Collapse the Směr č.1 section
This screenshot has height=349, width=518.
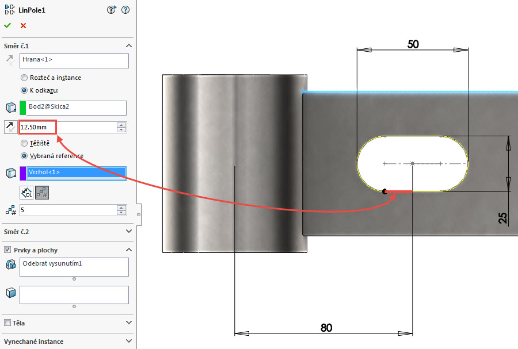pos(128,45)
